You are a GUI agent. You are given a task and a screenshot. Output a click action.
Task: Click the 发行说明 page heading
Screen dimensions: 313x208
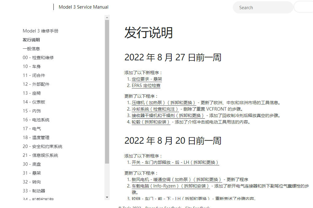coord(149,32)
